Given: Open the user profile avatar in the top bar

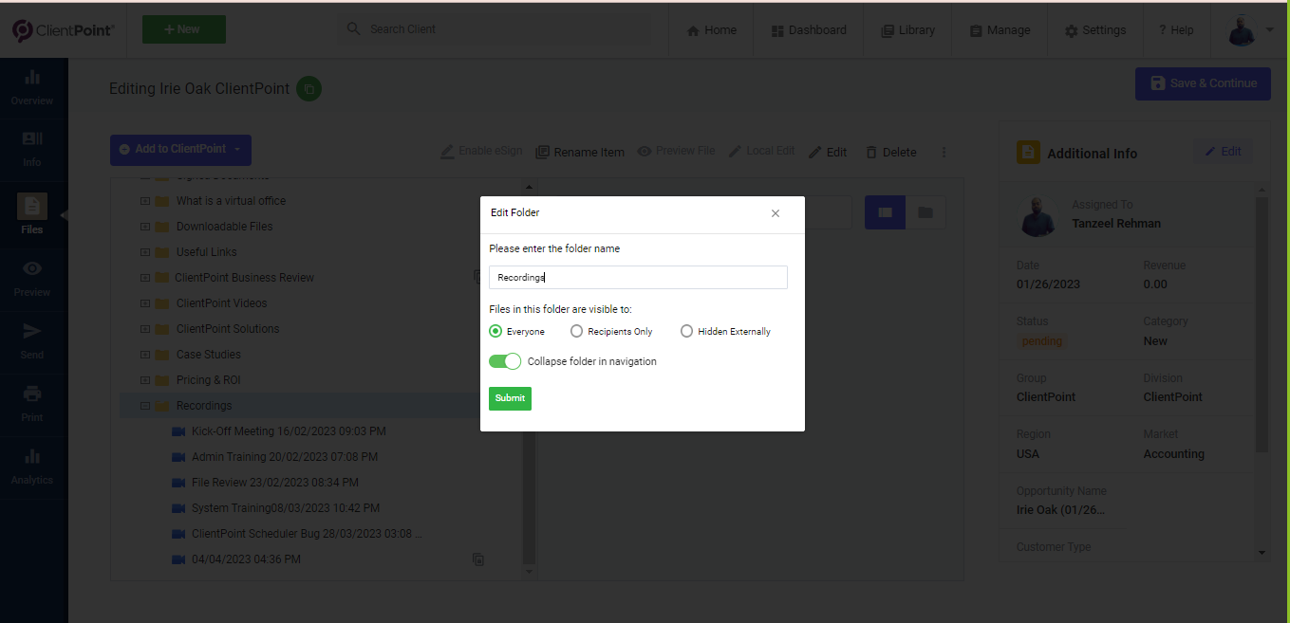Looking at the screenshot, I should pos(1242,30).
